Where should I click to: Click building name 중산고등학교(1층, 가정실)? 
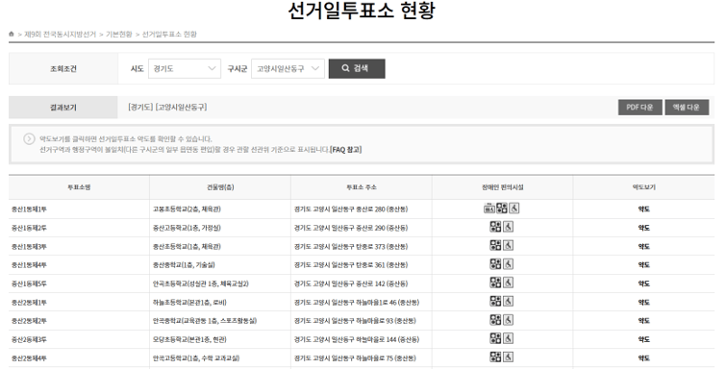pos(187,228)
